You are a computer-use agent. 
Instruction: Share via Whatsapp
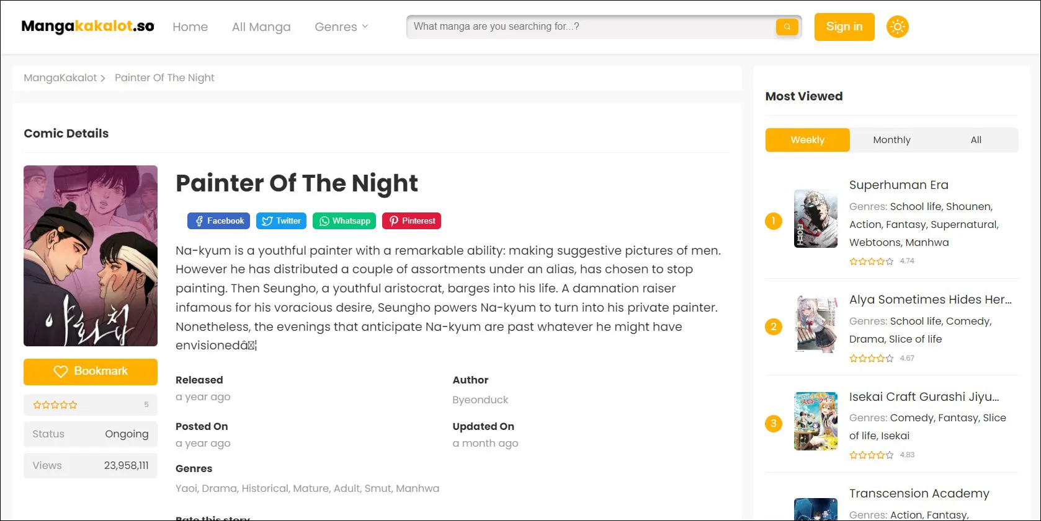pyautogui.click(x=344, y=221)
